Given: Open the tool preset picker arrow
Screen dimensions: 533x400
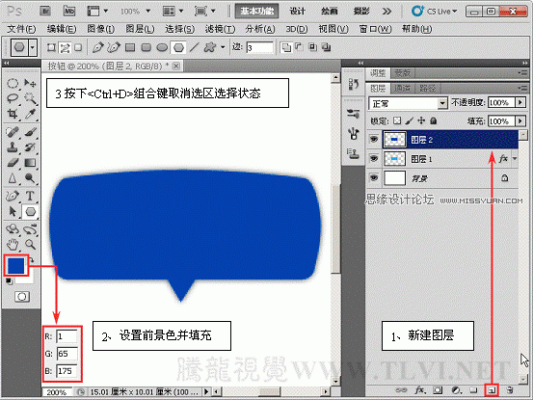Looking at the screenshot, I should click(33, 47).
